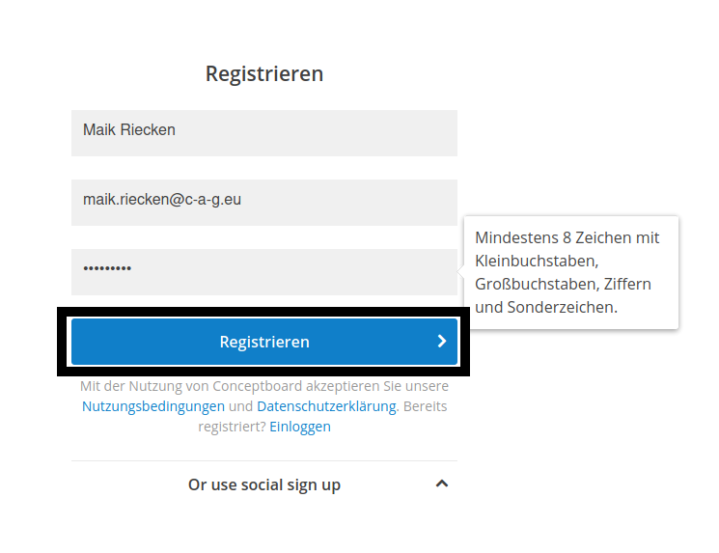Collapse social sign up with upward chevron
719x553 pixels.
pyautogui.click(x=442, y=484)
